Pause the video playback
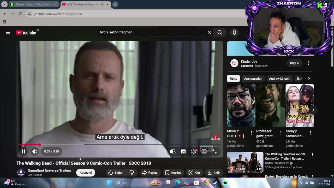 tap(23, 151)
